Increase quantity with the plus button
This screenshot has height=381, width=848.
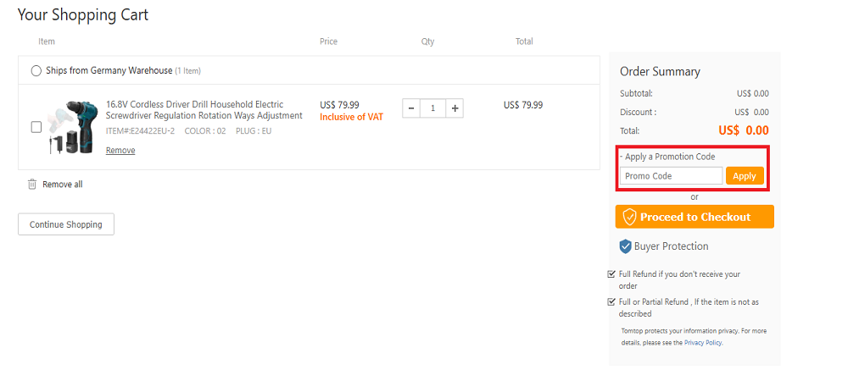point(455,108)
